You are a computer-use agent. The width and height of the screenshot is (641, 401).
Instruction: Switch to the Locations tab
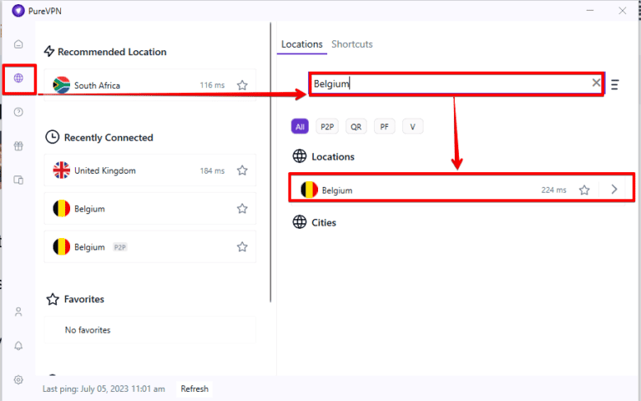pyautogui.click(x=301, y=44)
